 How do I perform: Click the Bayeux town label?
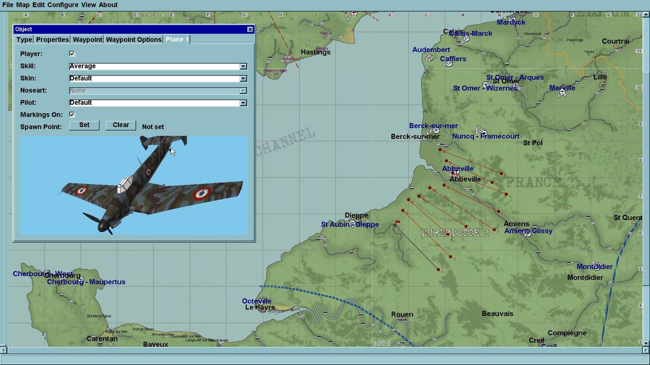[x=155, y=344]
